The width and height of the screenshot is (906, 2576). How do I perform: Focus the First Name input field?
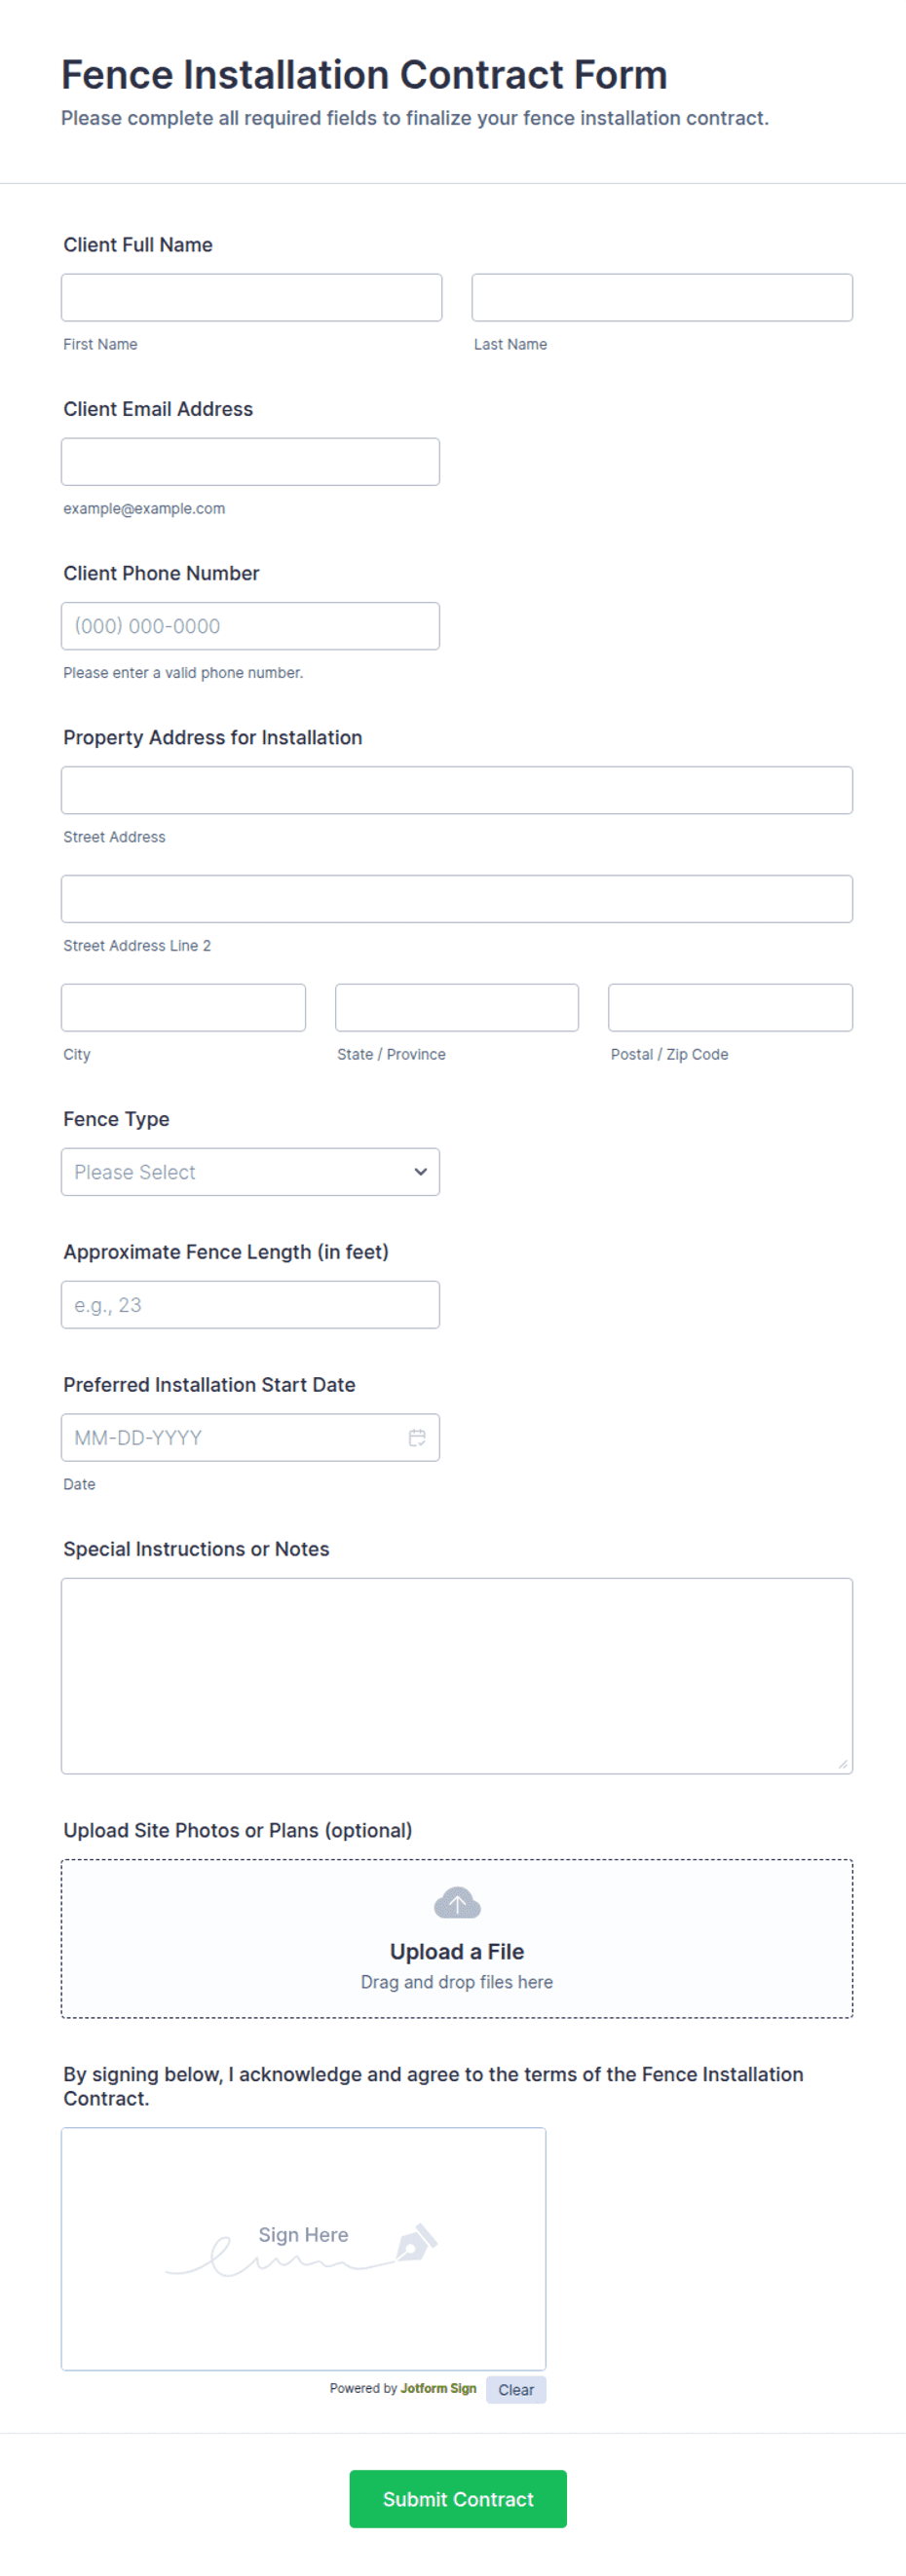(x=251, y=298)
